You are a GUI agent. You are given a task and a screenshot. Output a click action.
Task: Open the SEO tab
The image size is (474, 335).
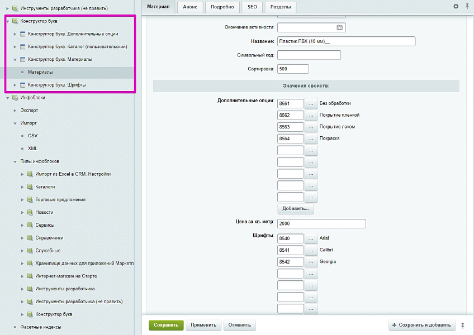pos(252,7)
